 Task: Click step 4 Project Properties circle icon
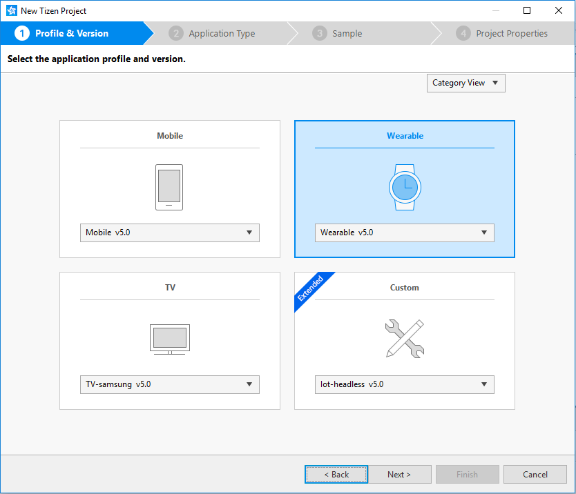pos(463,33)
